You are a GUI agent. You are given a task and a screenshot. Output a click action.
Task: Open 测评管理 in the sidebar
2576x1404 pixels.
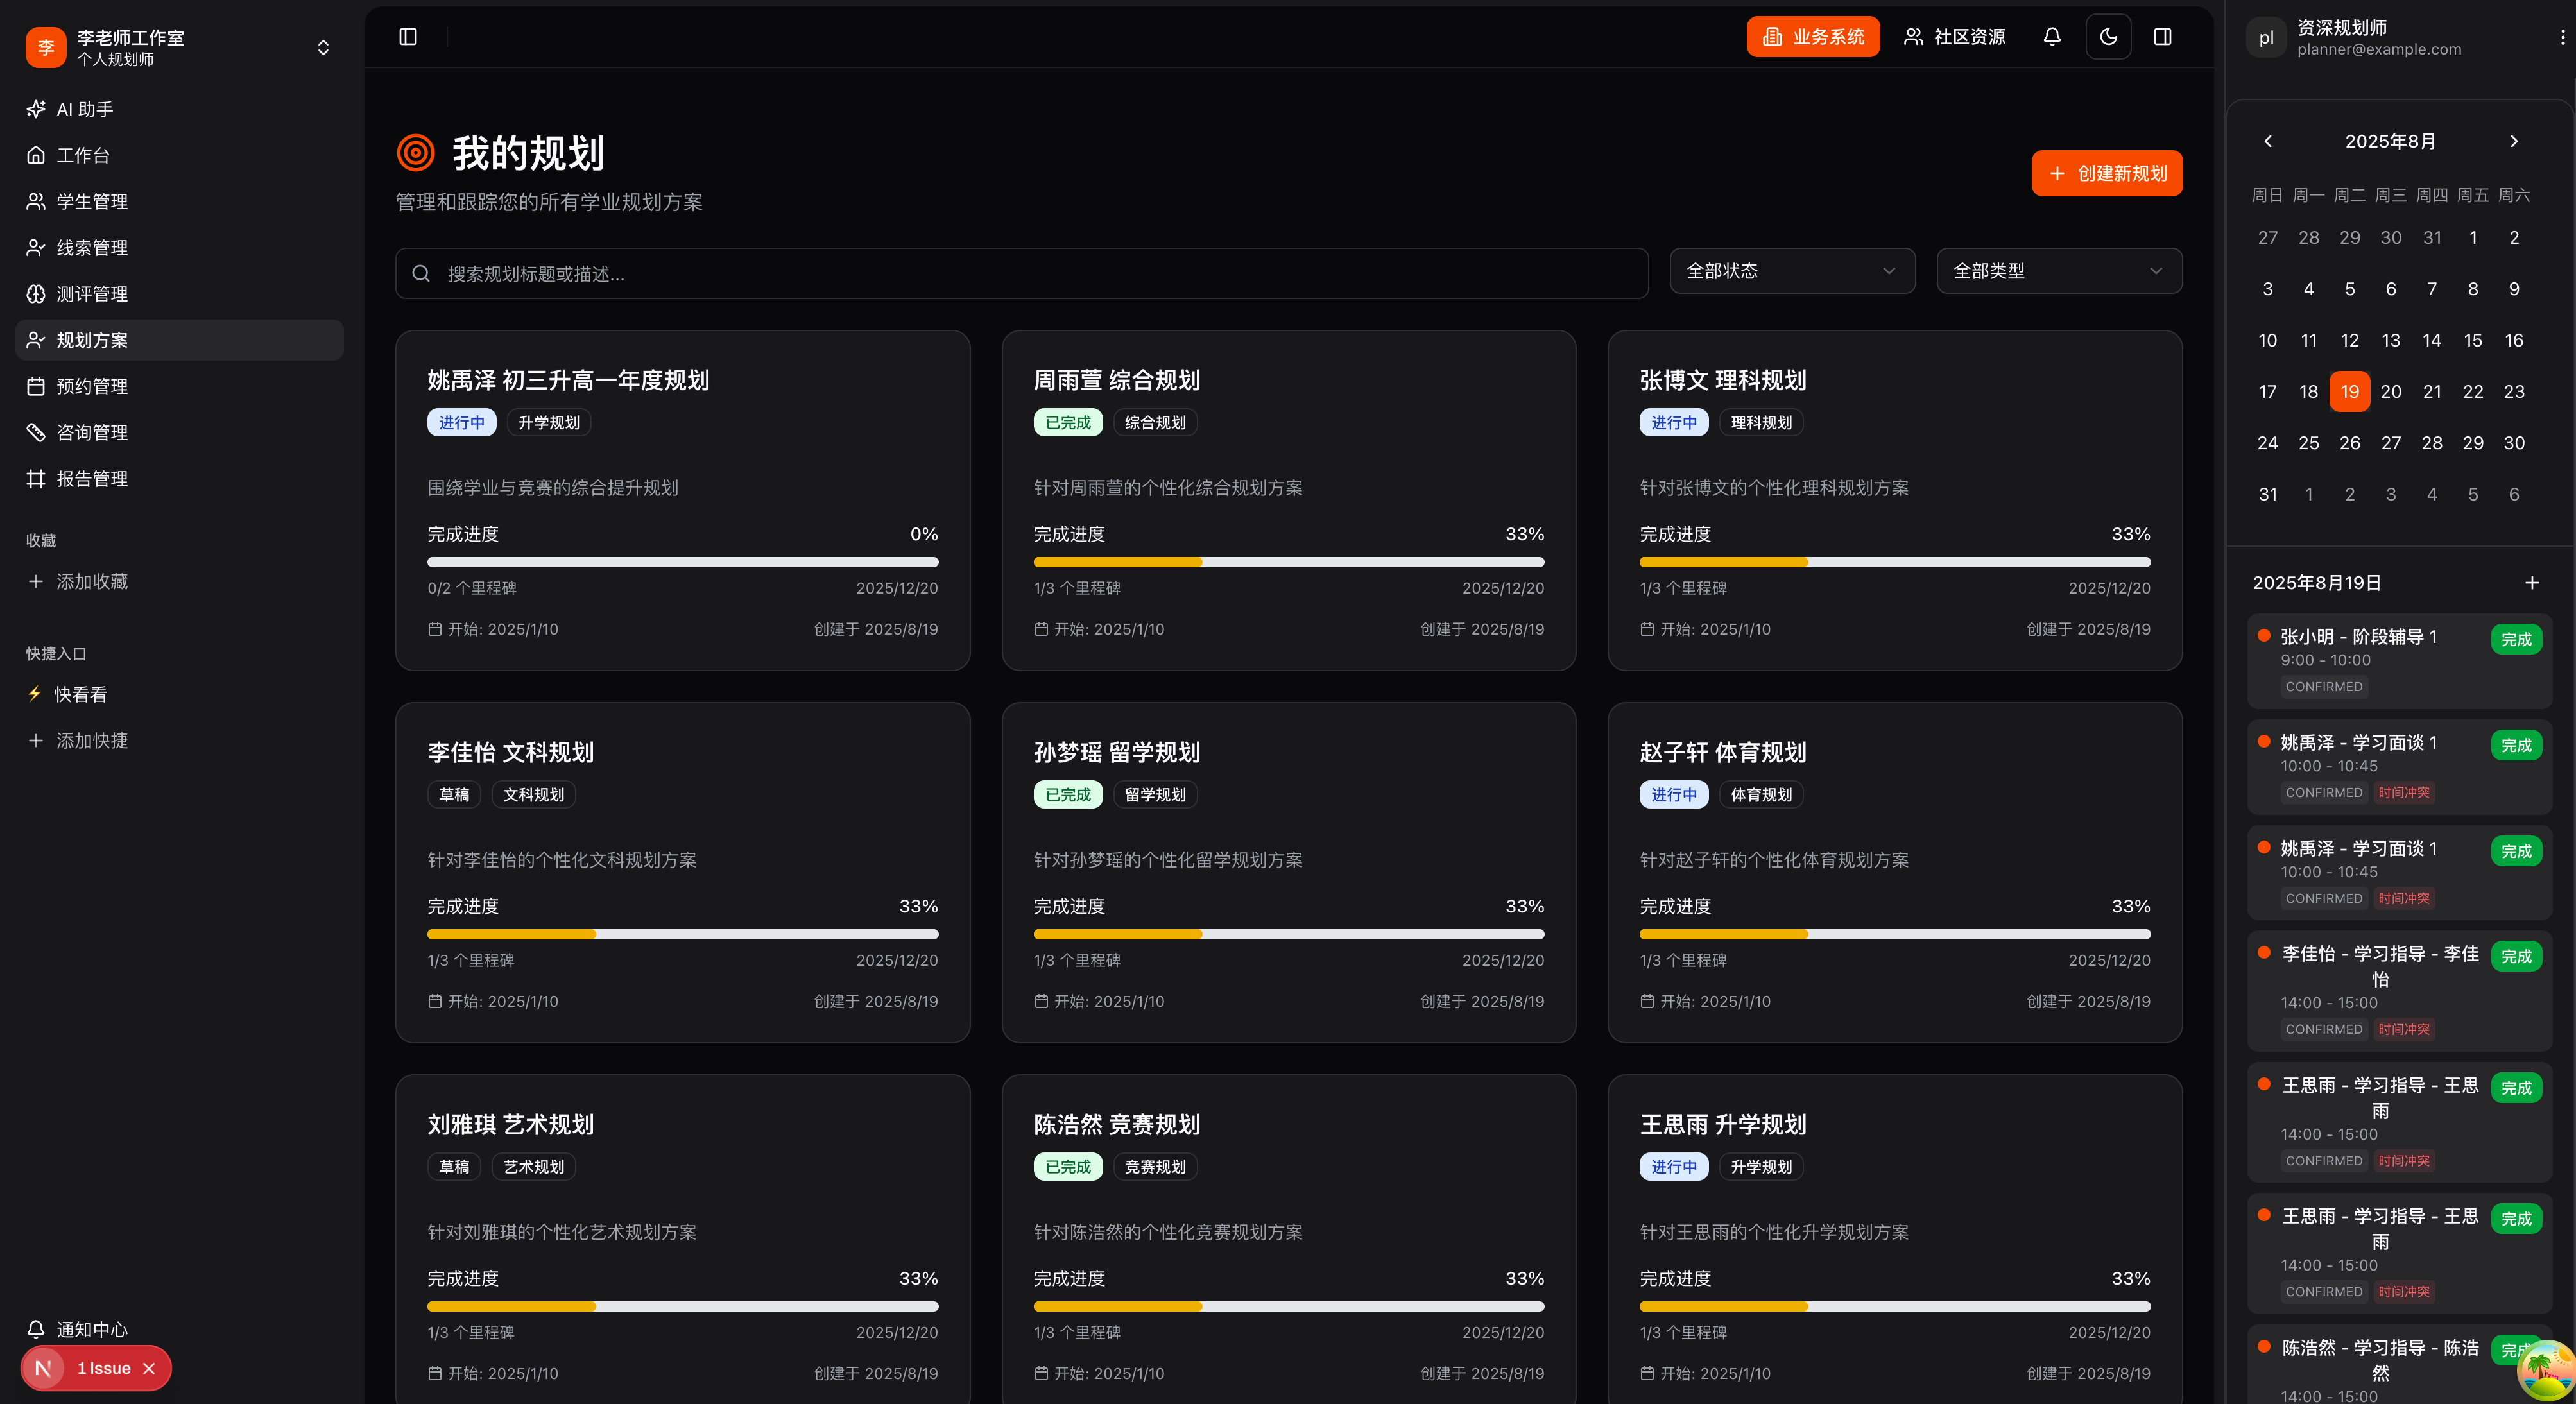[91, 294]
